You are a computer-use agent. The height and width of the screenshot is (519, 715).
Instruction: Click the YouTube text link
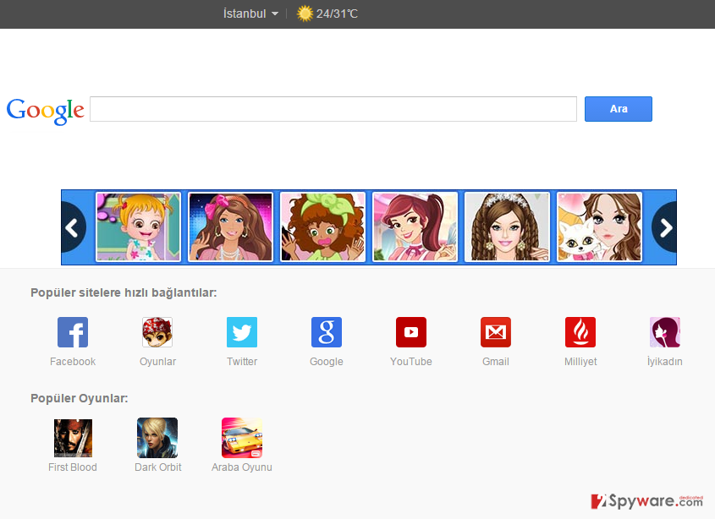411,361
